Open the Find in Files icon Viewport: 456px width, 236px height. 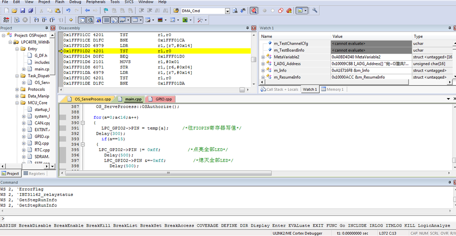[176, 11]
